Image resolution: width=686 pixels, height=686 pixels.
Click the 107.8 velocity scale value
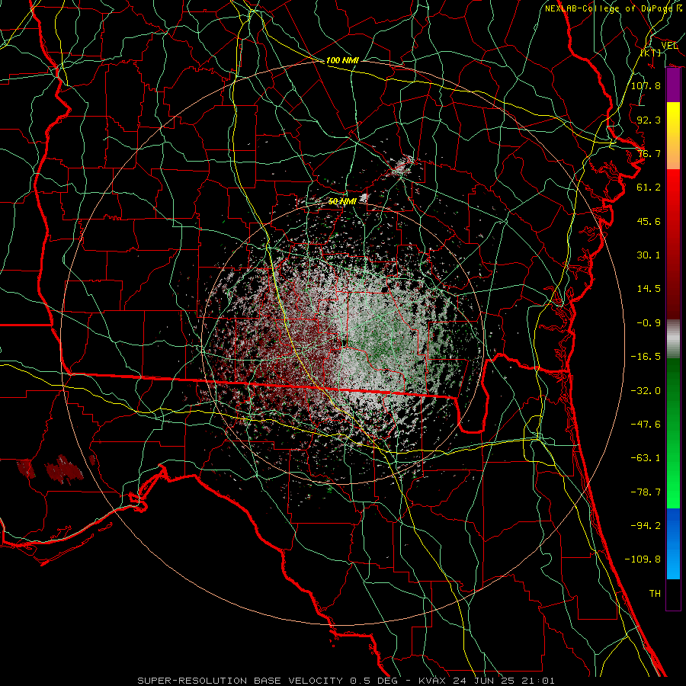tap(646, 85)
